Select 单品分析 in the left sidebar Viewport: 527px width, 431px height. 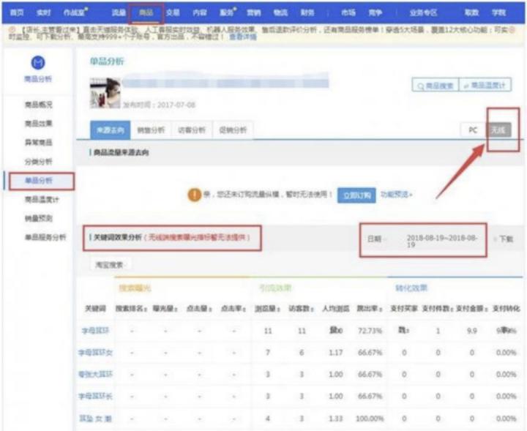39,181
